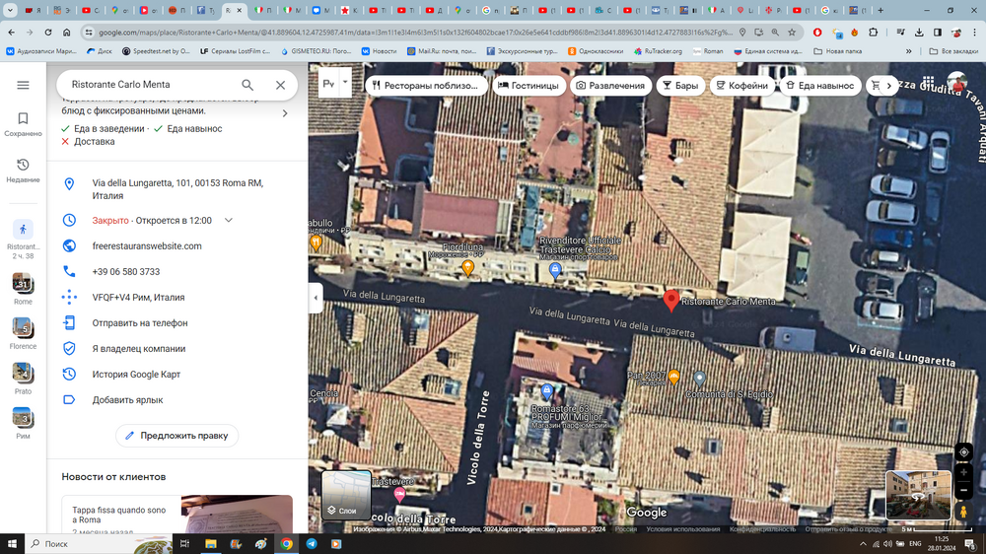The image size is (986, 554).
Task: Open the Street View photo thumbnail
Action: point(918,496)
